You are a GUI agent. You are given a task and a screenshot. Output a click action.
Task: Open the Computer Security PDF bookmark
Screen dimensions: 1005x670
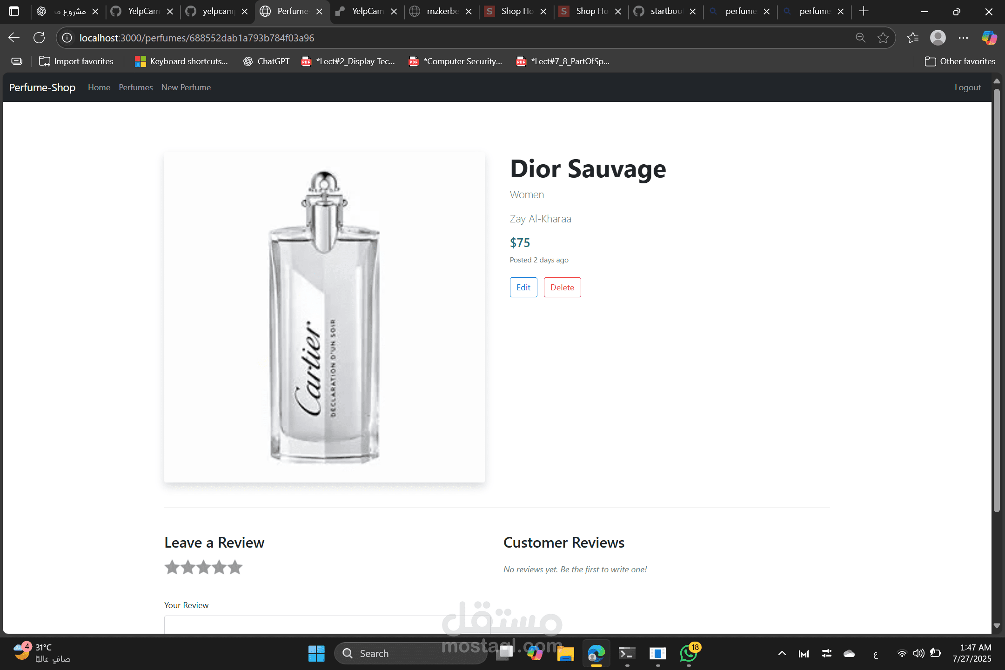456,61
